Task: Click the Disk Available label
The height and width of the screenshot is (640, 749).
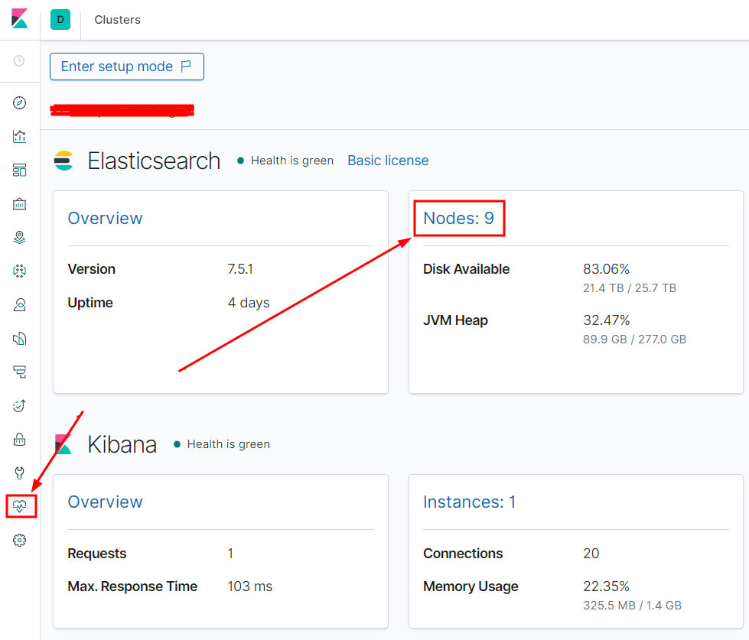Action: 466,269
